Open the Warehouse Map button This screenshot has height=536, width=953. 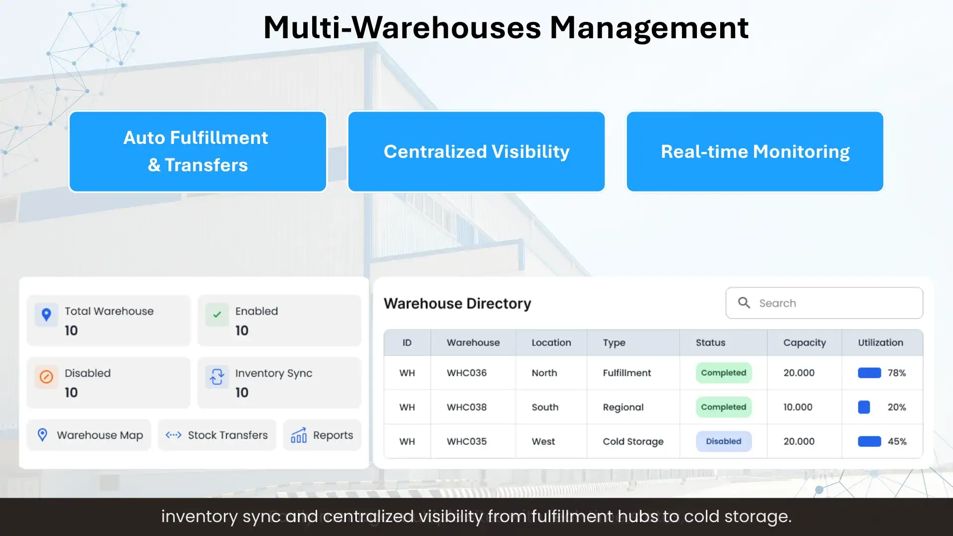pyautogui.click(x=89, y=435)
